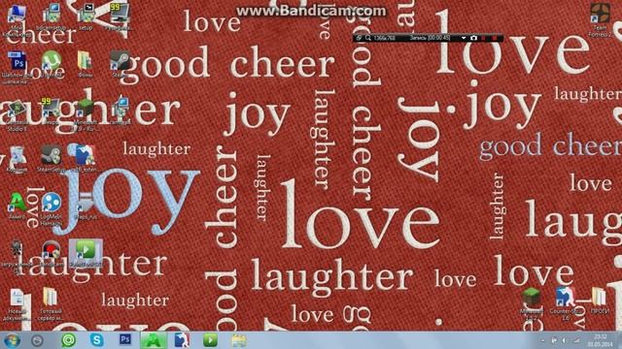Switch to the active Amigo taskbar button

154,340
